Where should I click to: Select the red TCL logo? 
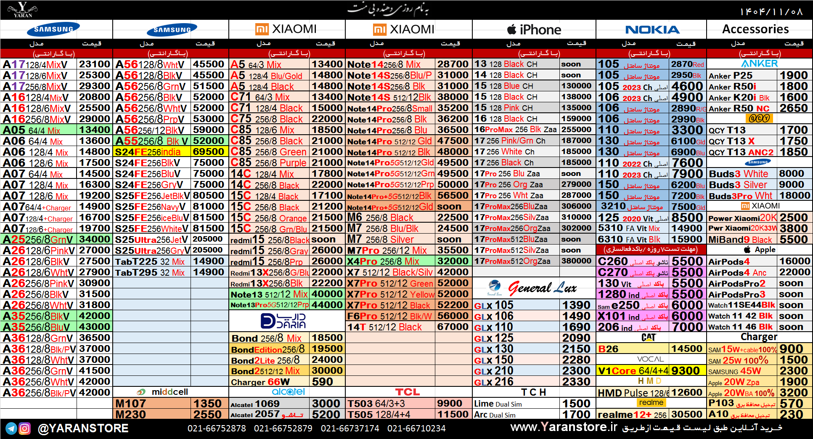pos(407,392)
